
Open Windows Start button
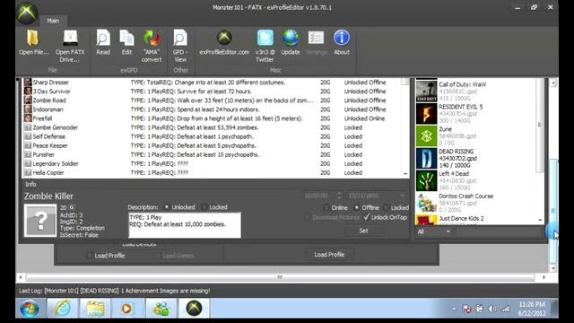[30, 309]
